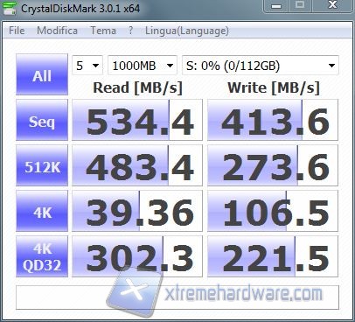Minimize the CrystalDiskMark window
The height and width of the screenshot is (322, 355).
(x=275, y=6)
